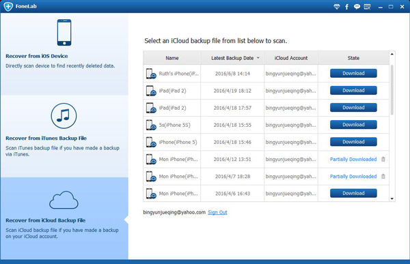Click scrollbar up arrow of backup list
410x264 pixels.
(392, 54)
